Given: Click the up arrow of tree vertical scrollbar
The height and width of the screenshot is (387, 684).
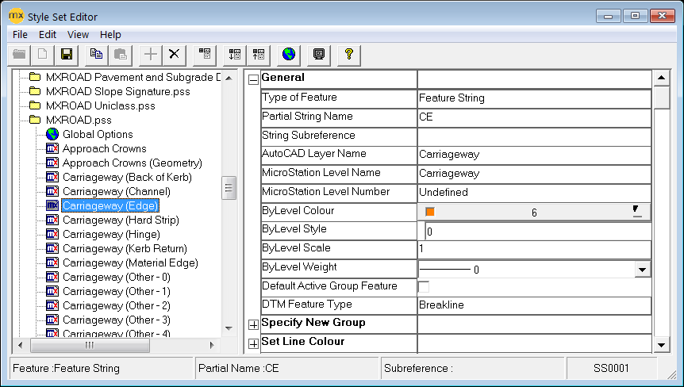Looking at the screenshot, I should tap(229, 78).
